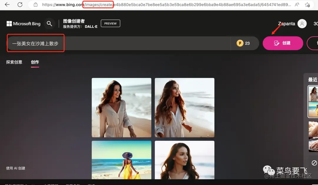Open the generated image of woman with long wavy hair

click(185, 108)
